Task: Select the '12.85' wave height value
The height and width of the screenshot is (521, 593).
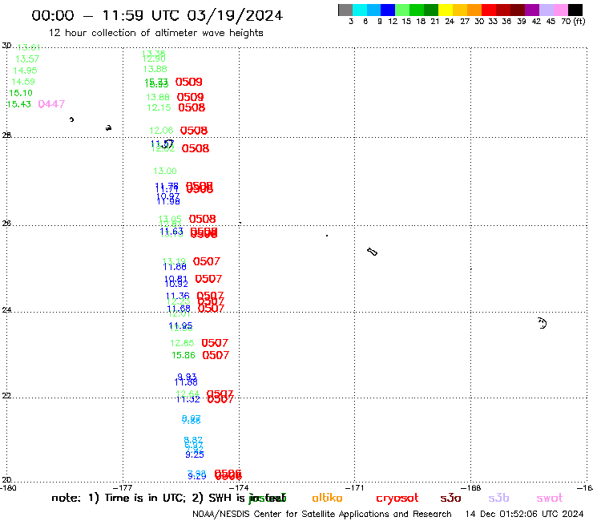Action: [x=182, y=343]
